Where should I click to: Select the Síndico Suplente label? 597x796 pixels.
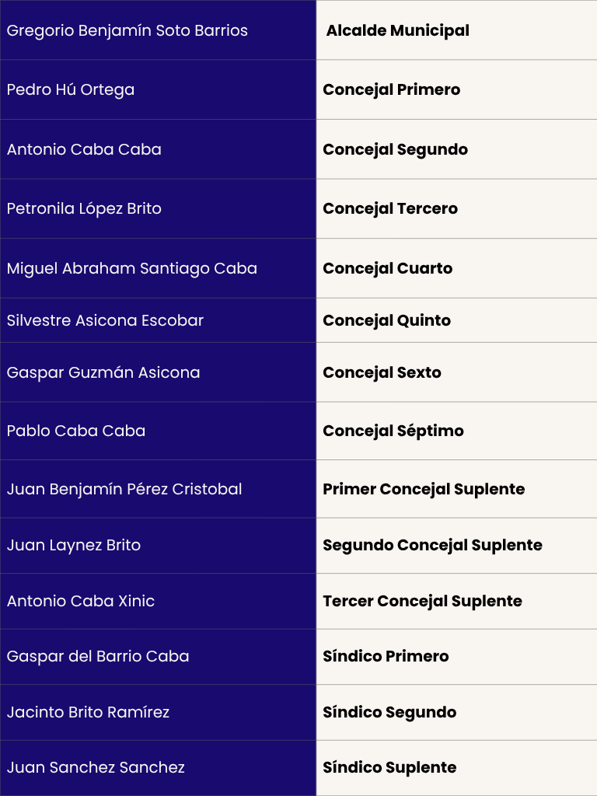pyautogui.click(x=389, y=768)
